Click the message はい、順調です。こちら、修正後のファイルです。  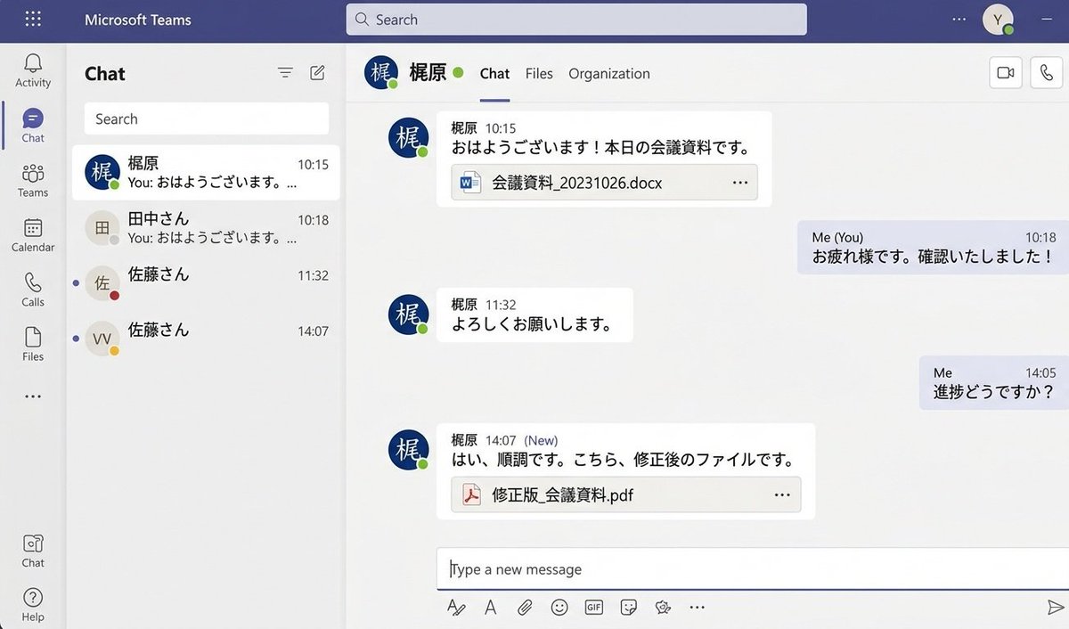tap(625, 461)
